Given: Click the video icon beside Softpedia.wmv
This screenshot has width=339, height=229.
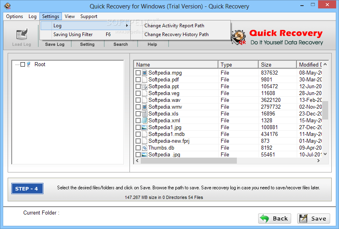Looking at the screenshot, I should click(145, 107).
